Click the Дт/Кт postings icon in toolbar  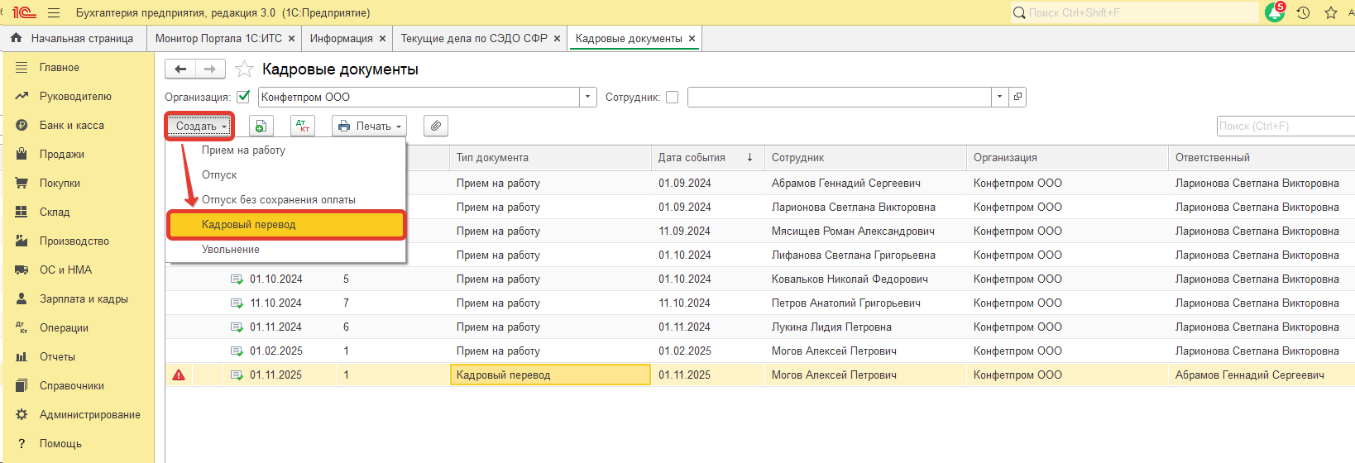point(303,126)
